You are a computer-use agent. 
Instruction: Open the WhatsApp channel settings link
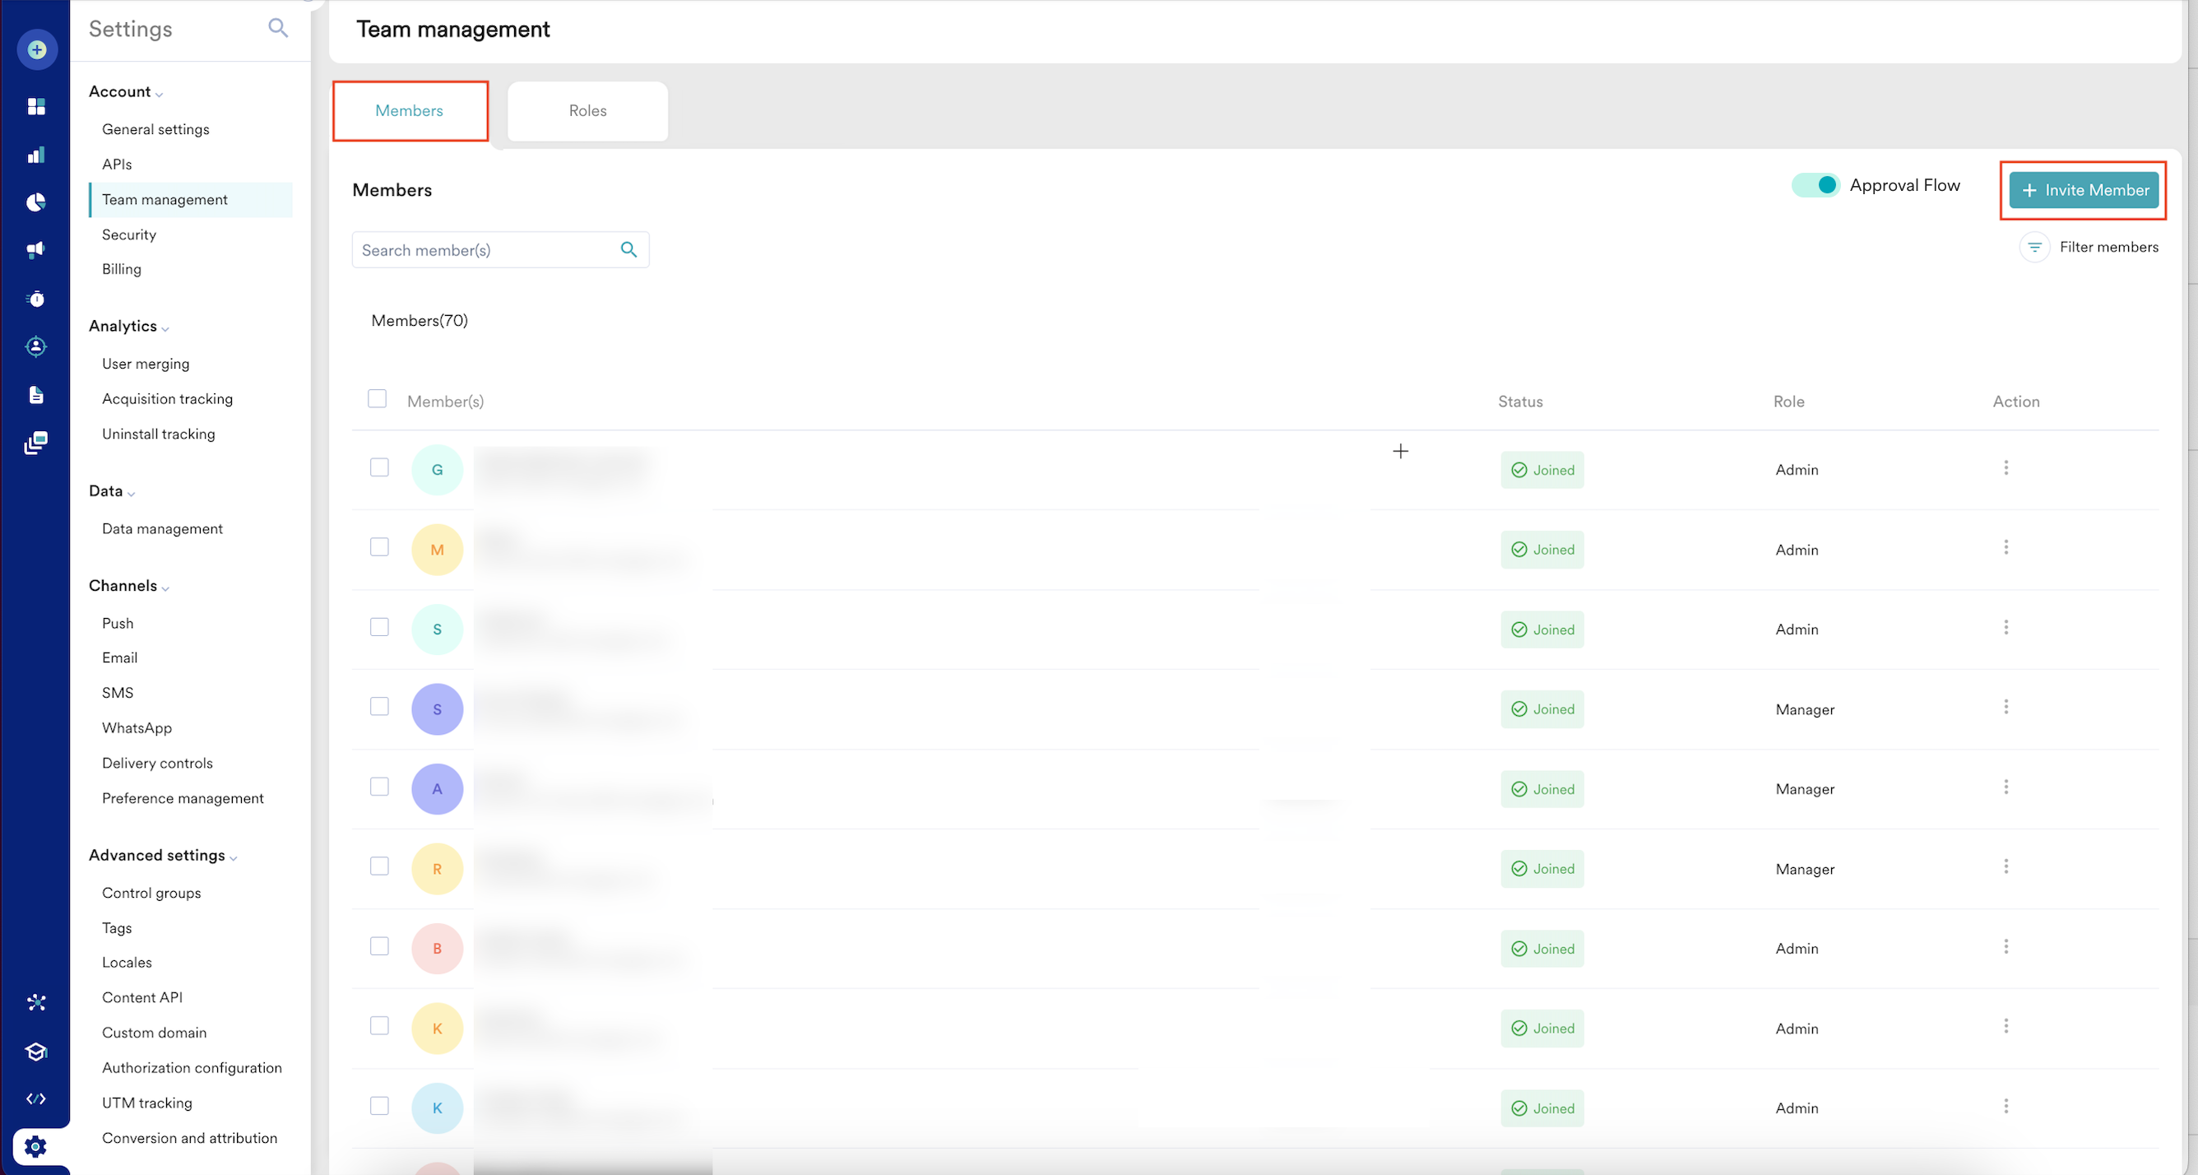click(137, 728)
